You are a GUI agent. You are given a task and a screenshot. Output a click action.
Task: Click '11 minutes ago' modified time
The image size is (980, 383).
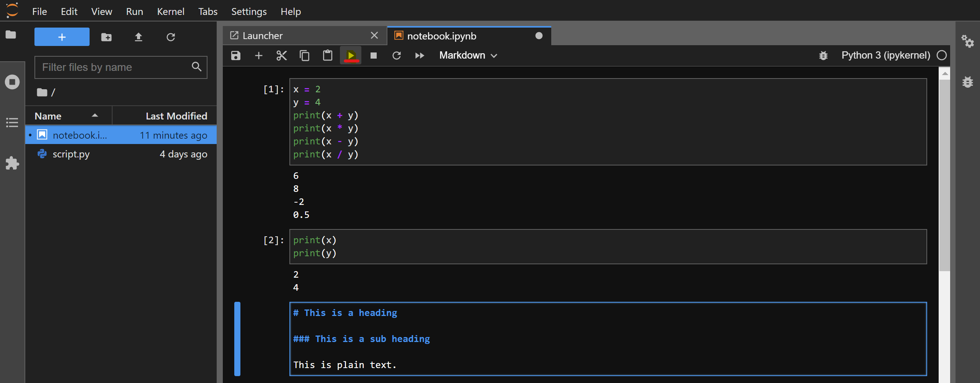pos(173,135)
